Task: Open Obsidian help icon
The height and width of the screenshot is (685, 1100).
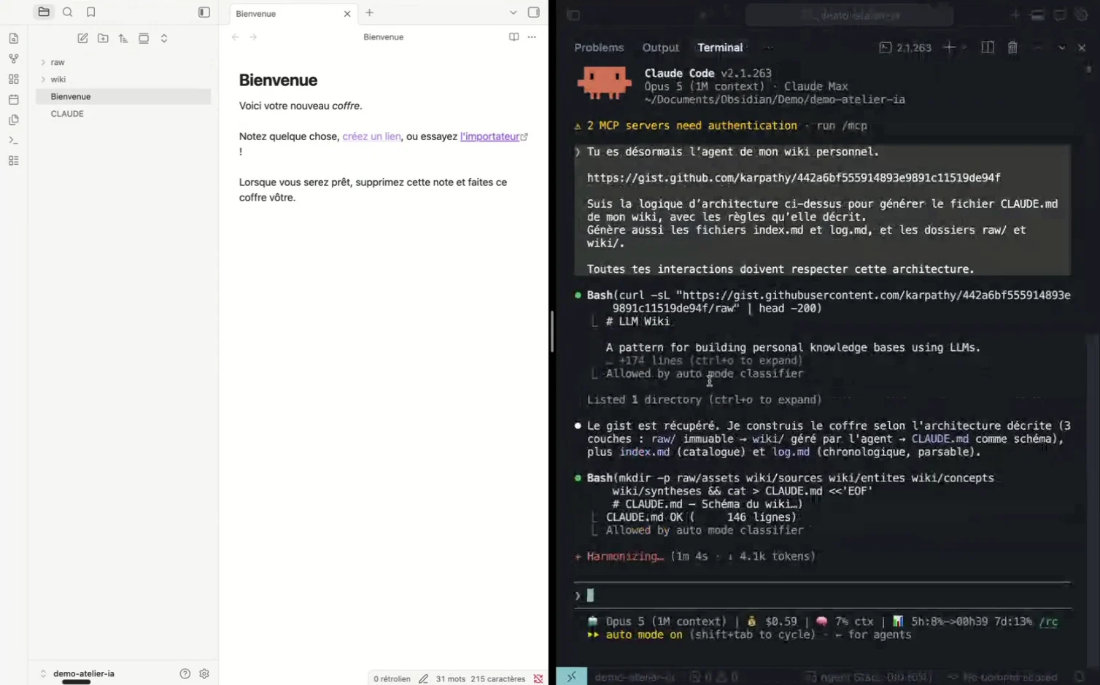Action: point(185,673)
